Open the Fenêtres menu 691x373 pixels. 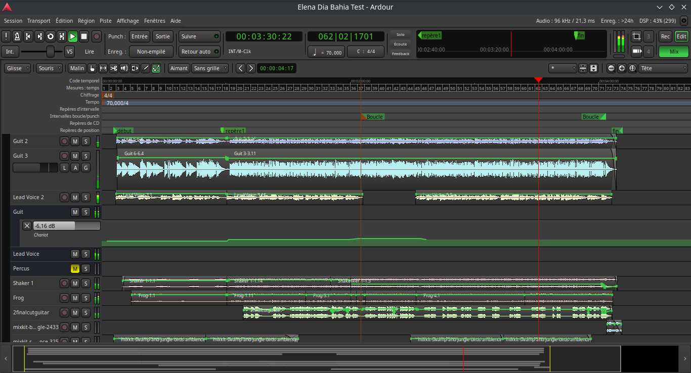click(x=154, y=21)
